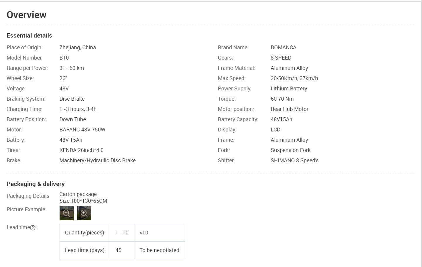Click the Overview heading
Viewport: 422px width, 267px height.
26,15
